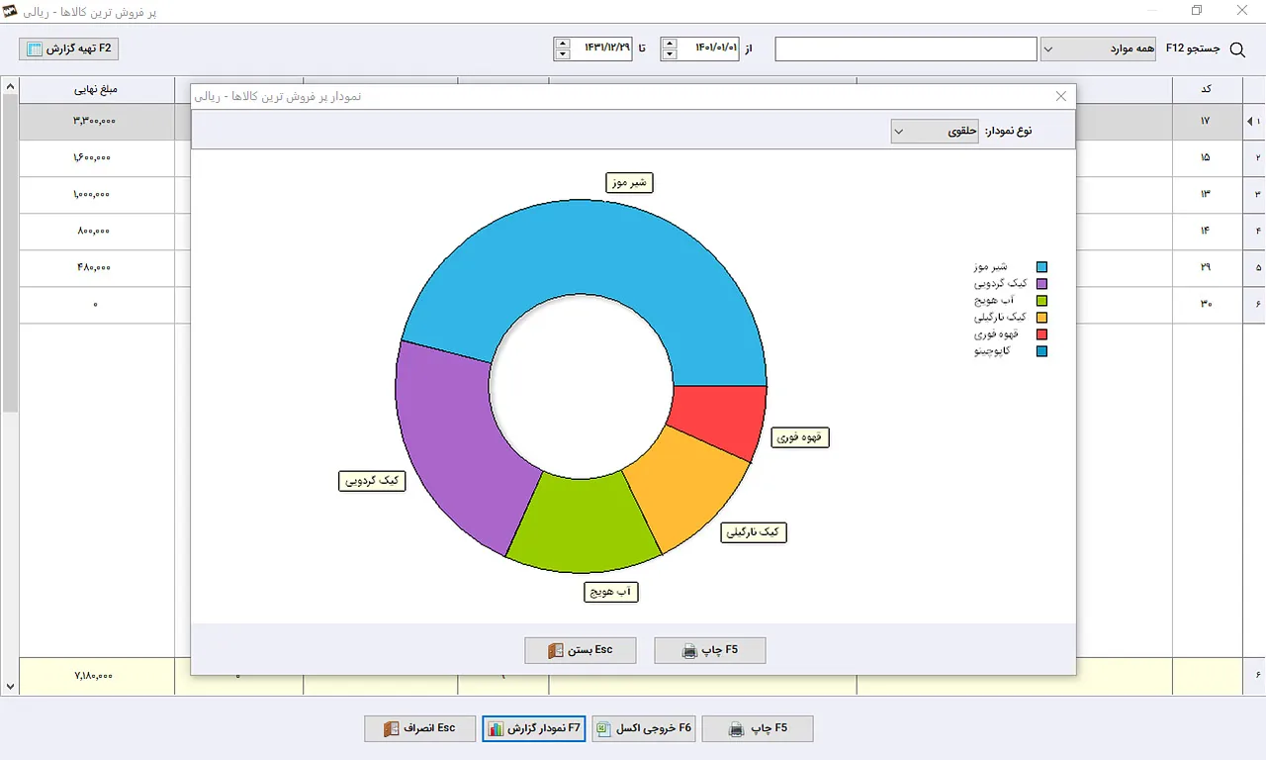Viewport: 1266px width, 760px height.
Task: Close chart with Esc بستن button
Action: coord(581,650)
